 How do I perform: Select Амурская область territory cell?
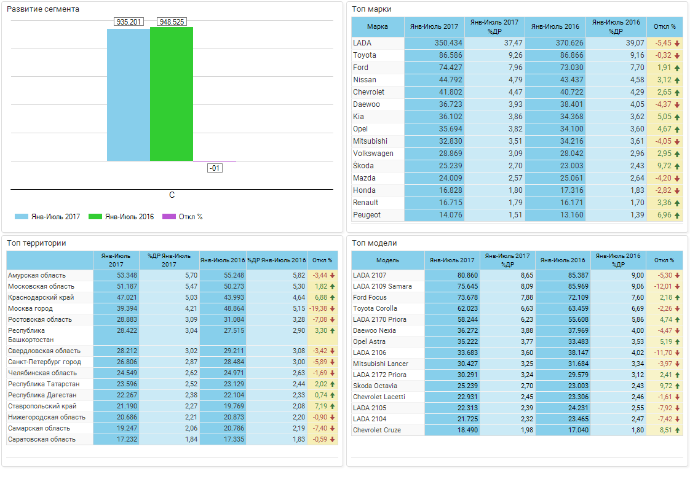tap(37, 276)
